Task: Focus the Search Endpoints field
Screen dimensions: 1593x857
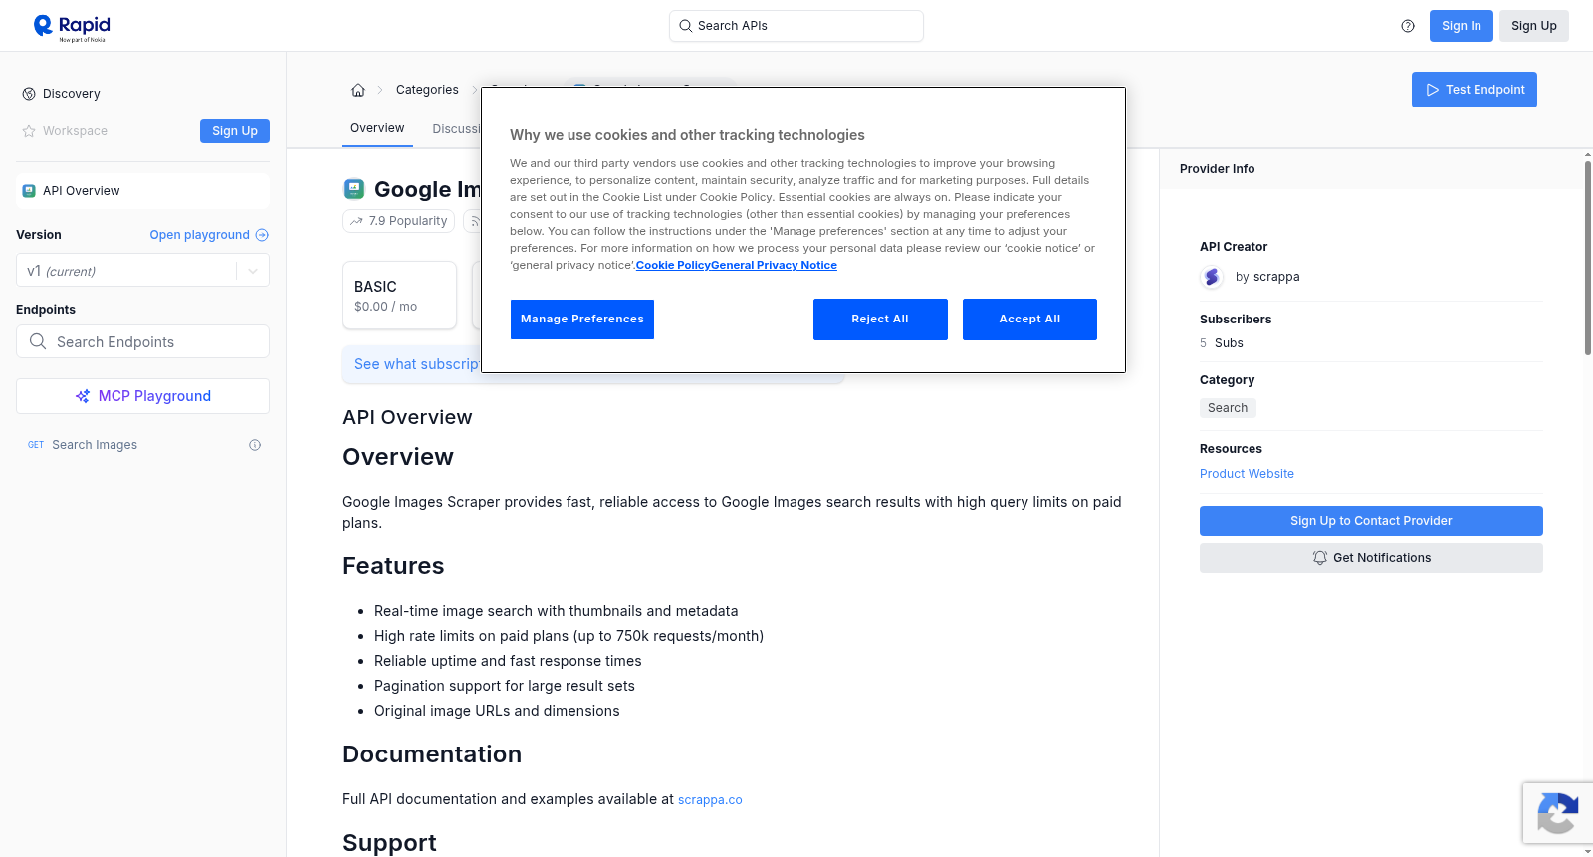Action: (142, 341)
